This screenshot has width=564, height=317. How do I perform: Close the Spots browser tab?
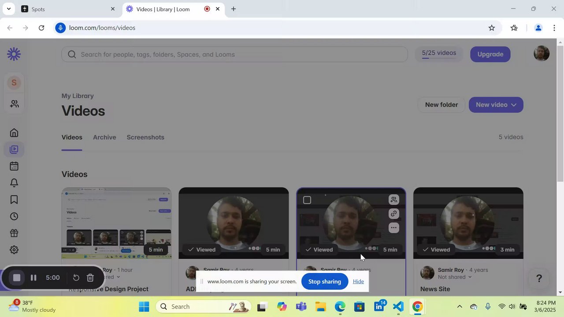point(113,9)
